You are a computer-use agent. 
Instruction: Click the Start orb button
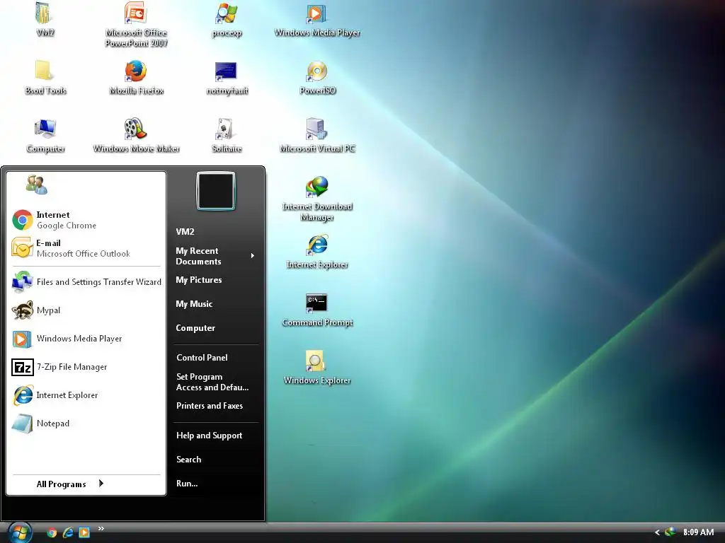point(20,533)
